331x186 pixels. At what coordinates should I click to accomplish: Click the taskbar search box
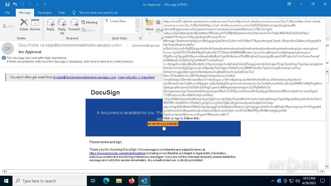pyautogui.click(x=50, y=181)
